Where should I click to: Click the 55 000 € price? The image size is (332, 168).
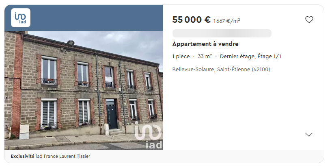click(x=192, y=20)
